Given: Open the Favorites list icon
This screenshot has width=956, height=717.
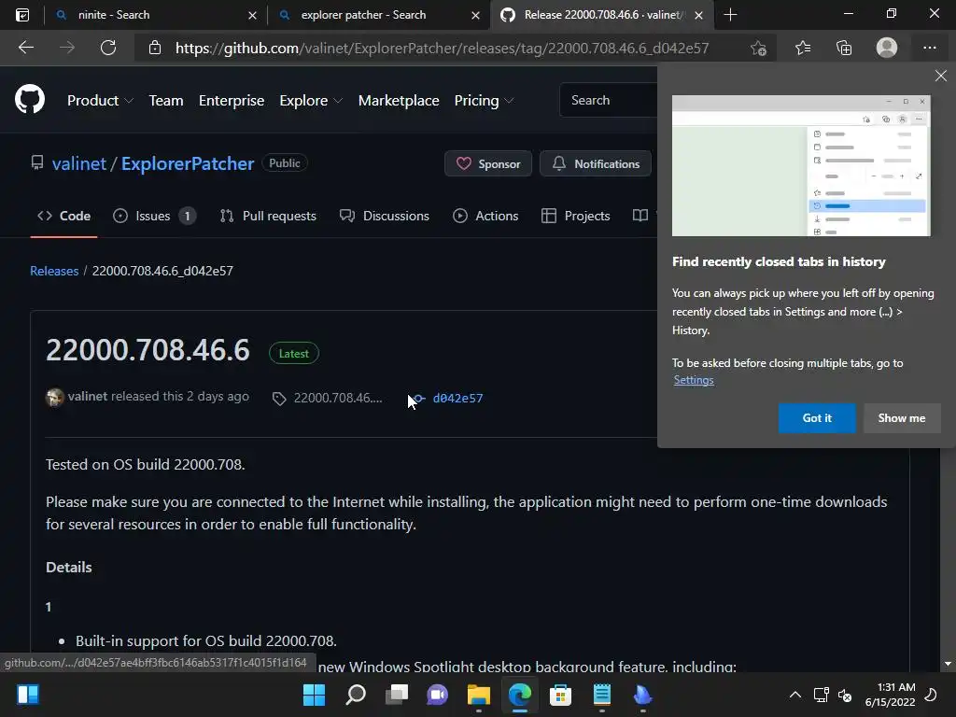Looking at the screenshot, I should (803, 48).
